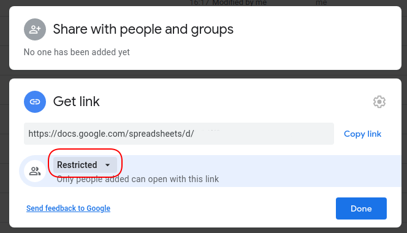Image resolution: width=407 pixels, height=233 pixels.
Task: Click blank area between feedback link and Done
Action: pos(223,208)
